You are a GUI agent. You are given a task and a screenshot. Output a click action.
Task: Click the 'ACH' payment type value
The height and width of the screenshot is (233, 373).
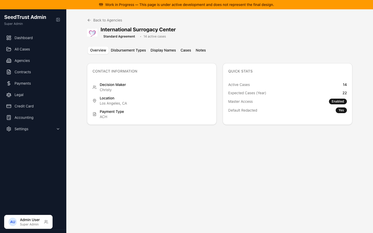[x=103, y=117]
